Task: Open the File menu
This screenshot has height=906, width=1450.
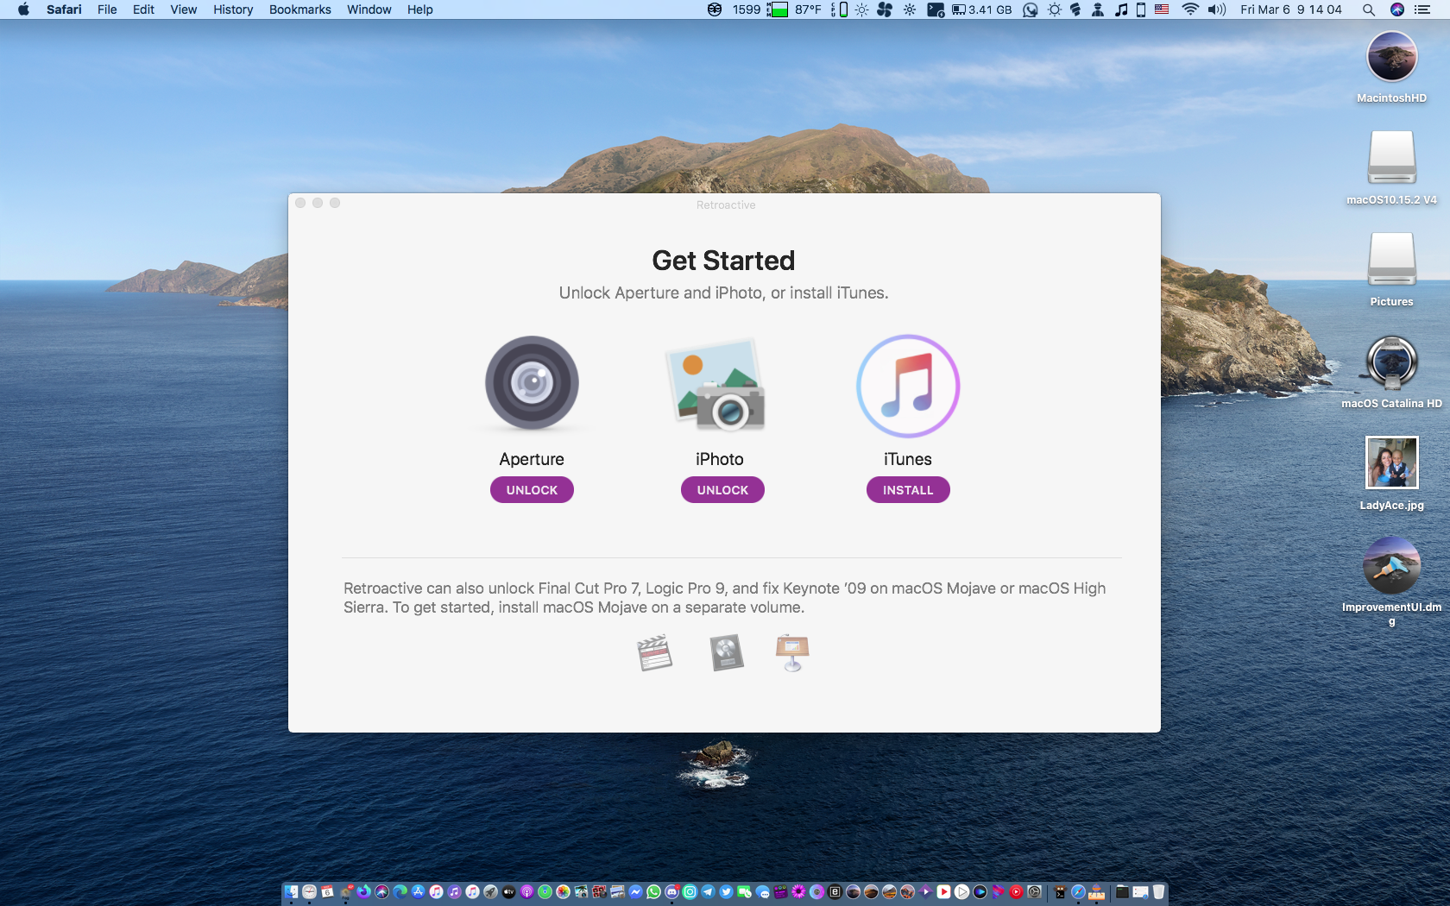Action: click(107, 9)
